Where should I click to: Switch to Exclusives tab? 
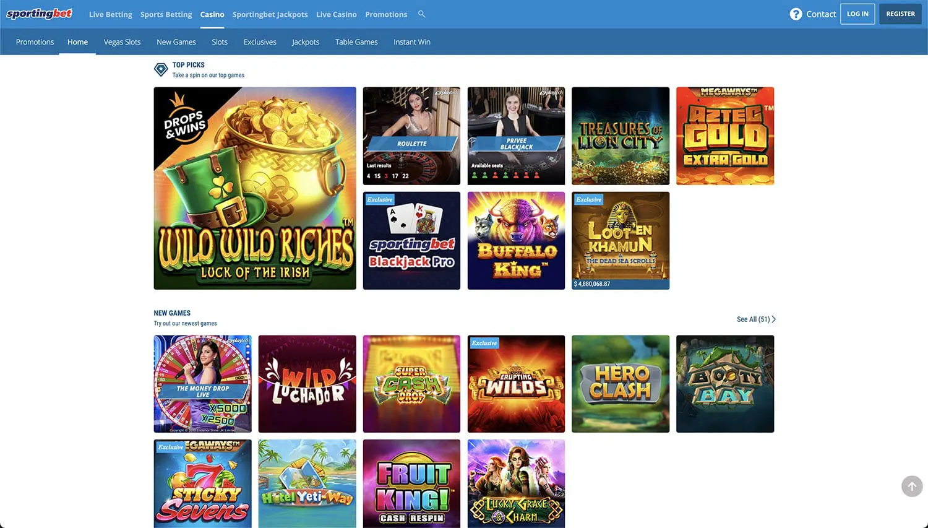[260, 42]
